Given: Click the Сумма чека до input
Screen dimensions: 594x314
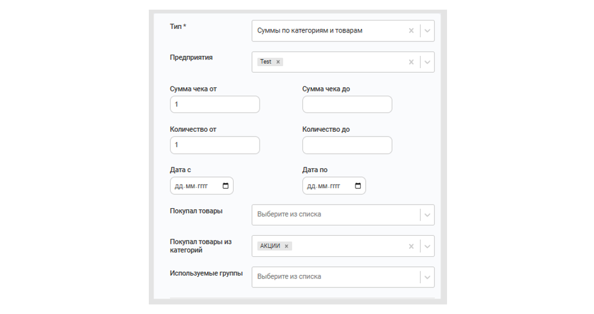Looking at the screenshot, I should point(347,105).
